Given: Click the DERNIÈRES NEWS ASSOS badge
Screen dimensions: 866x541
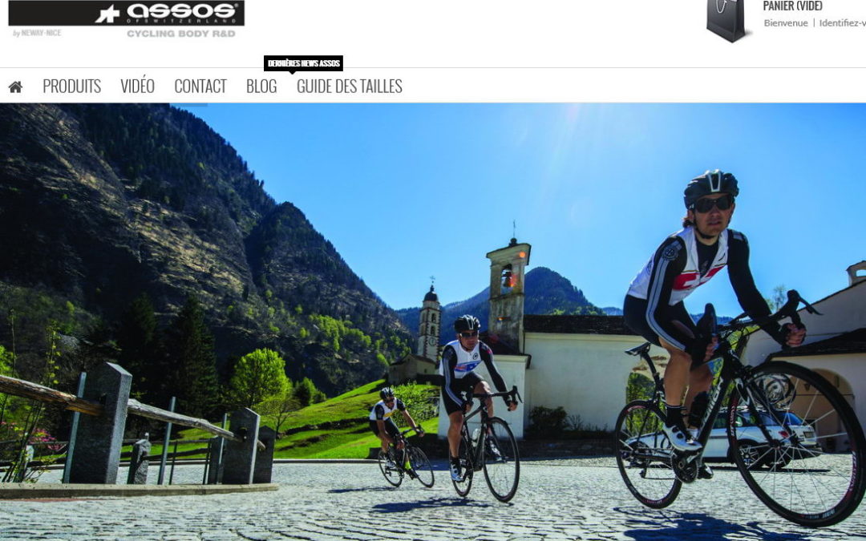Looking at the screenshot, I should (303, 63).
